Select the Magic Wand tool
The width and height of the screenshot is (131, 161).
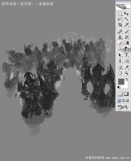(x=126, y=19)
